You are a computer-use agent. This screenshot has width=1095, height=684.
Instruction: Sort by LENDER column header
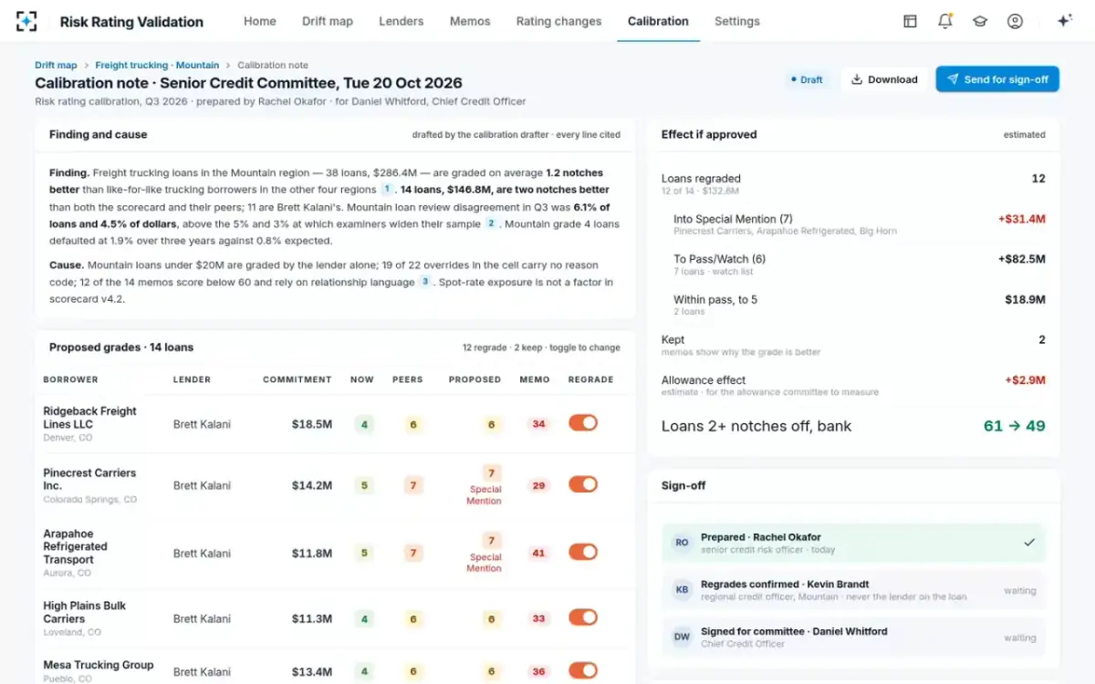tap(192, 379)
